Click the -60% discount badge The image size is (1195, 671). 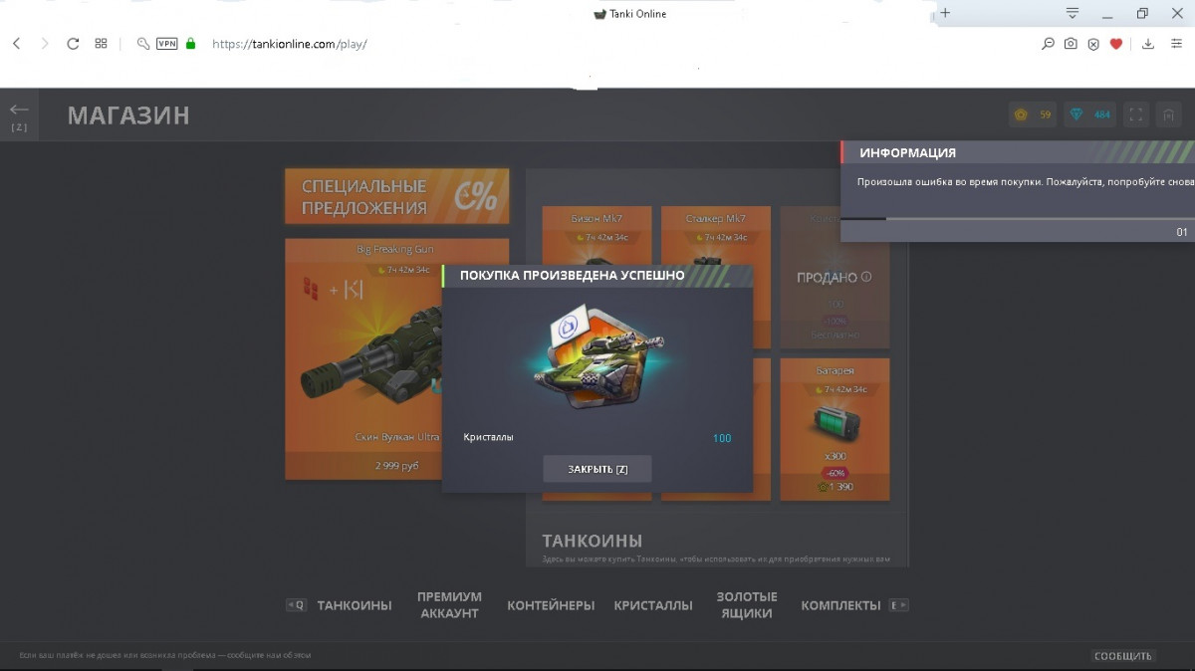pos(835,472)
